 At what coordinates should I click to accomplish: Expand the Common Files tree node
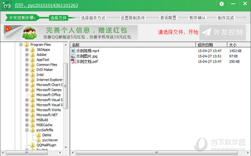click(27, 65)
